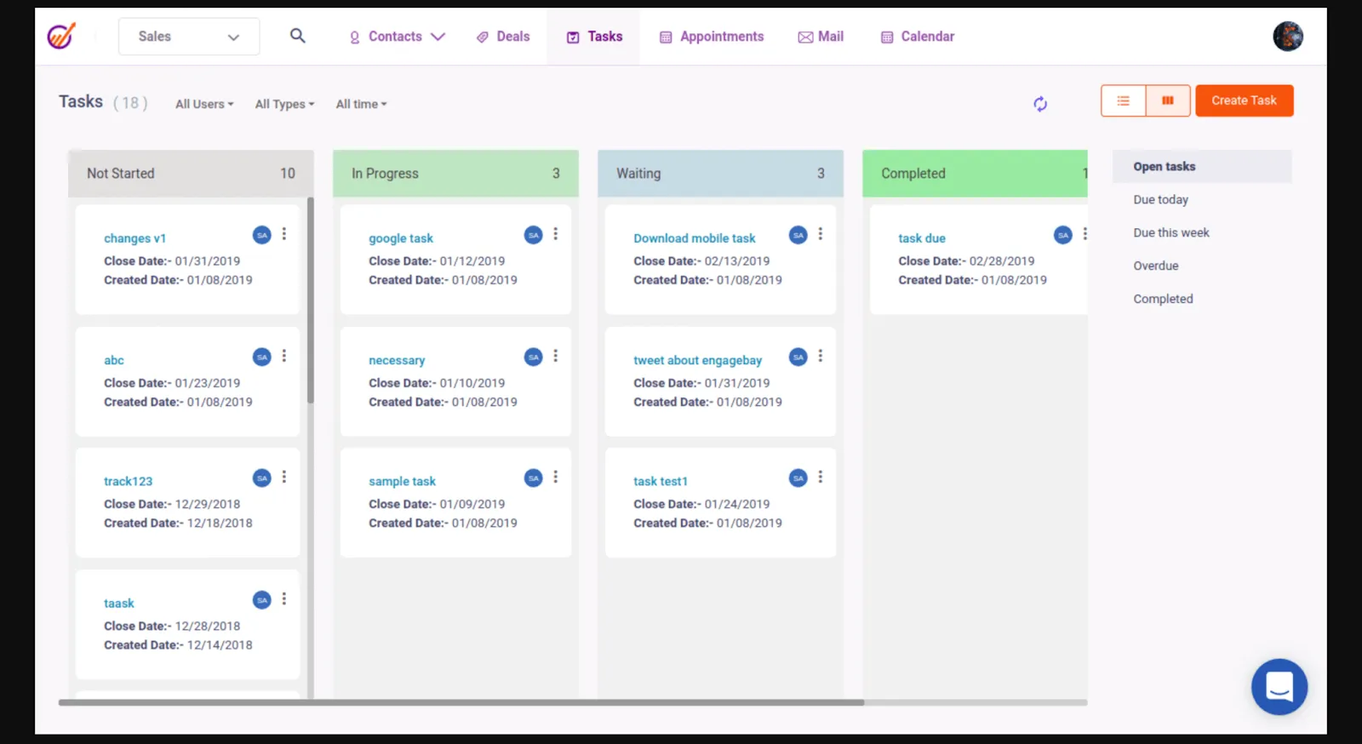Open the Mail tab

coord(821,37)
